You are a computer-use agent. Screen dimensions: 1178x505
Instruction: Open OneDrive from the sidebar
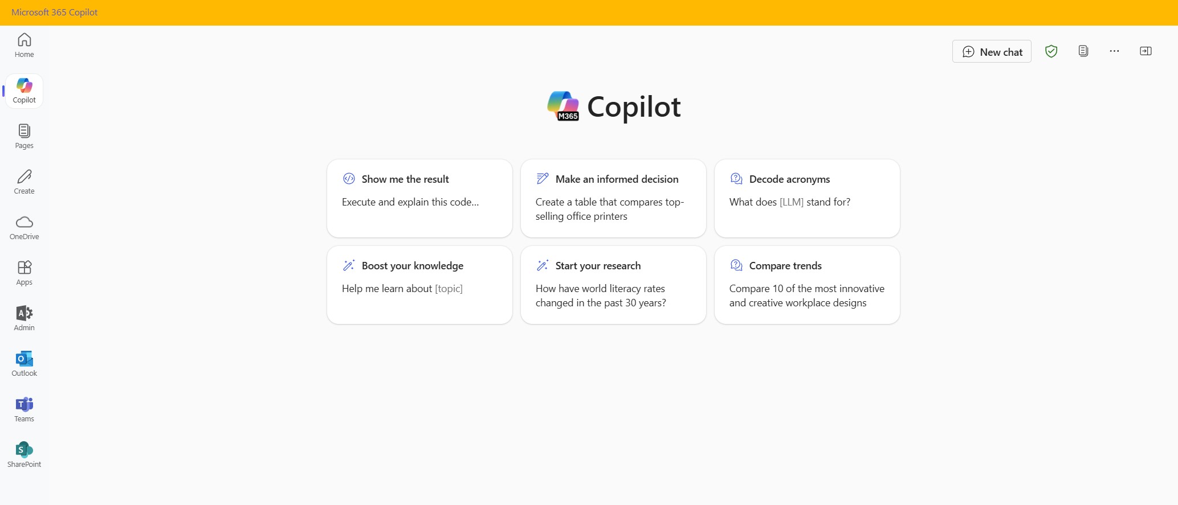[23, 227]
